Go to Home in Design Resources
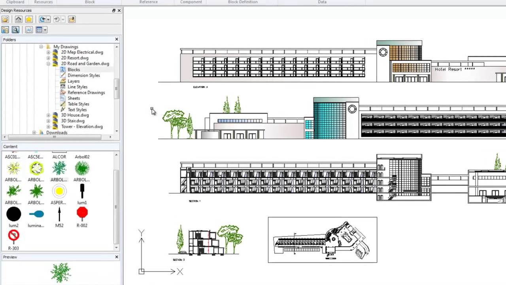Image resolution: width=506 pixels, height=285 pixels. (x=19, y=19)
